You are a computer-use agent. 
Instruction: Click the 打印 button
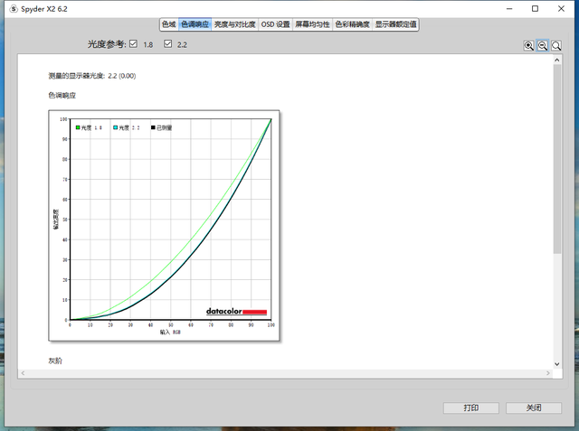(471, 408)
